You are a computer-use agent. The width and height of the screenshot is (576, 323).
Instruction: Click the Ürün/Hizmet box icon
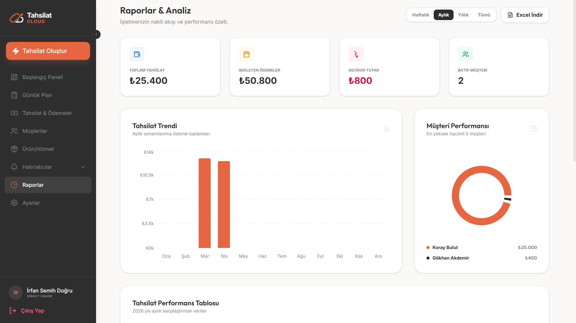coord(14,149)
